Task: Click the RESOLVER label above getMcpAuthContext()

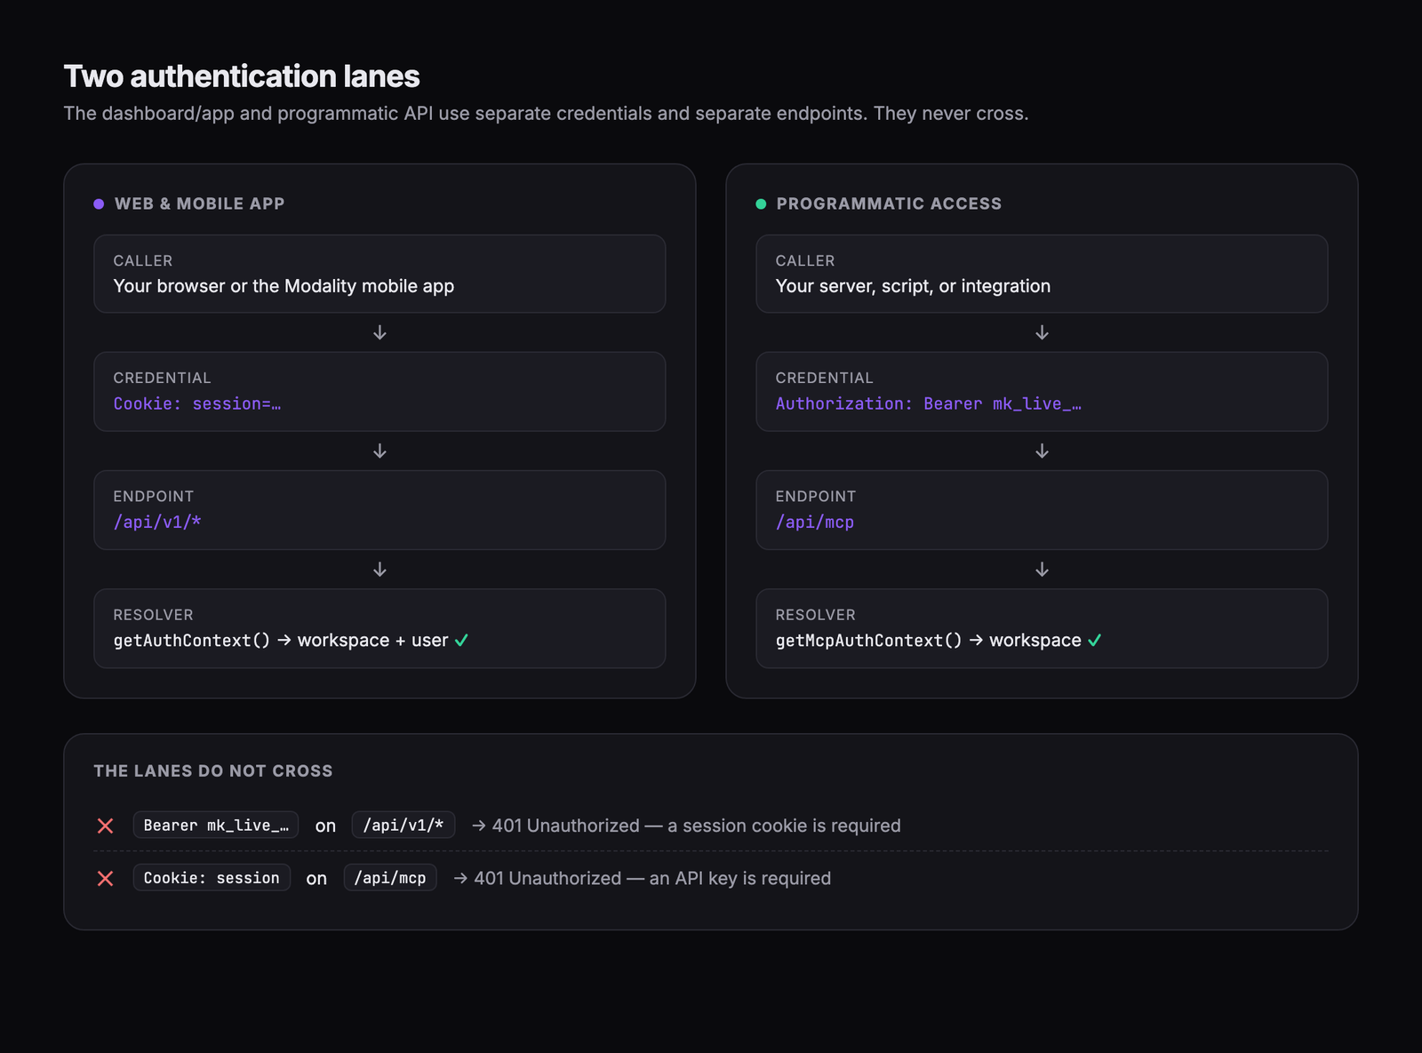Action: pos(815,614)
